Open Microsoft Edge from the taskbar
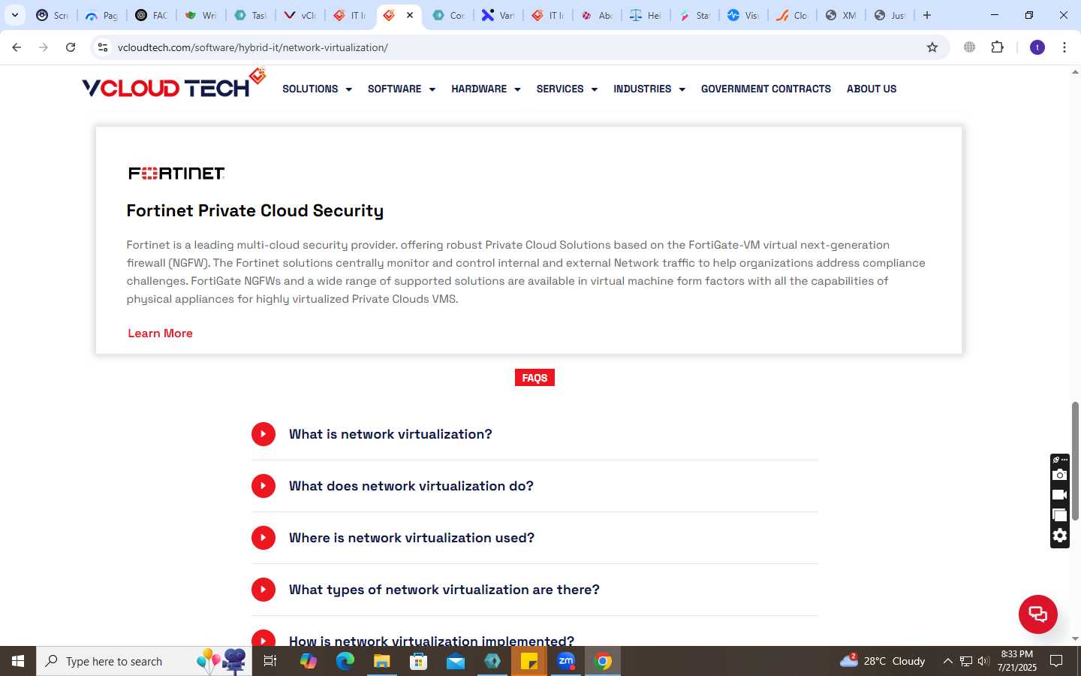1081x676 pixels. click(x=345, y=661)
